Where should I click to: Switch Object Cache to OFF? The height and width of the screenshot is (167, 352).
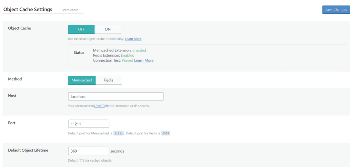pyautogui.click(x=81, y=29)
